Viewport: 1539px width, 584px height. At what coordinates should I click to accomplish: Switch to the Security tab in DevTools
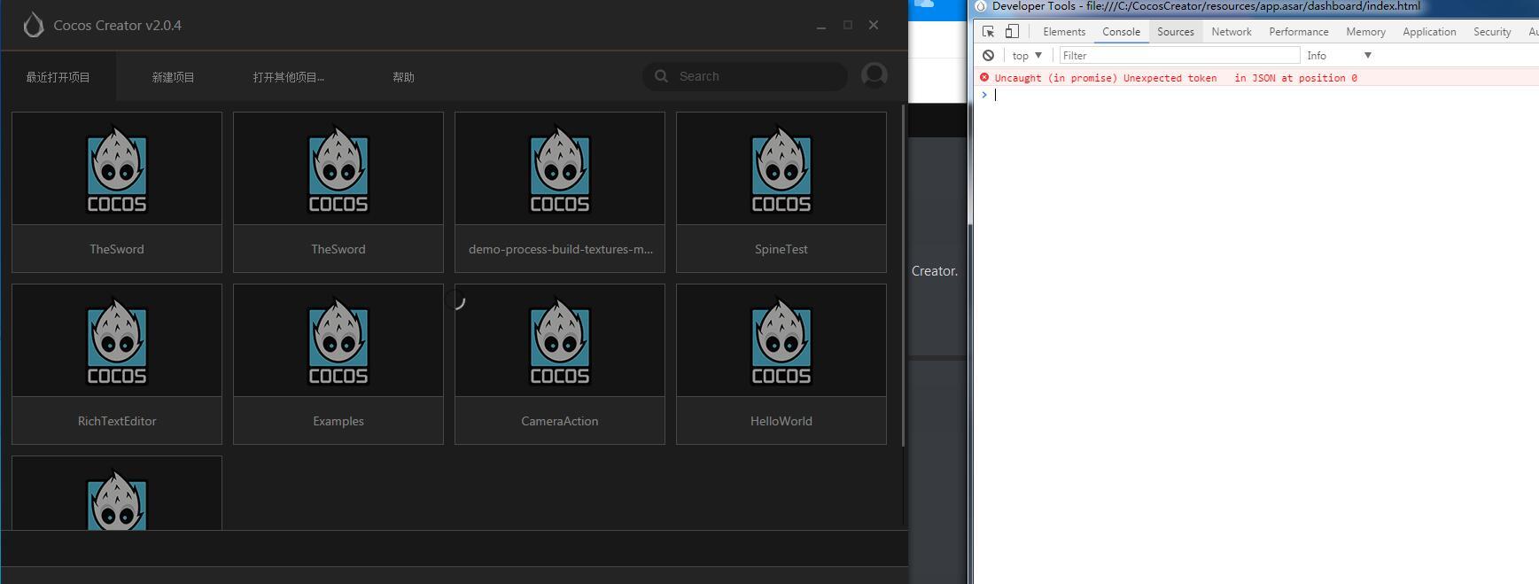1492,32
